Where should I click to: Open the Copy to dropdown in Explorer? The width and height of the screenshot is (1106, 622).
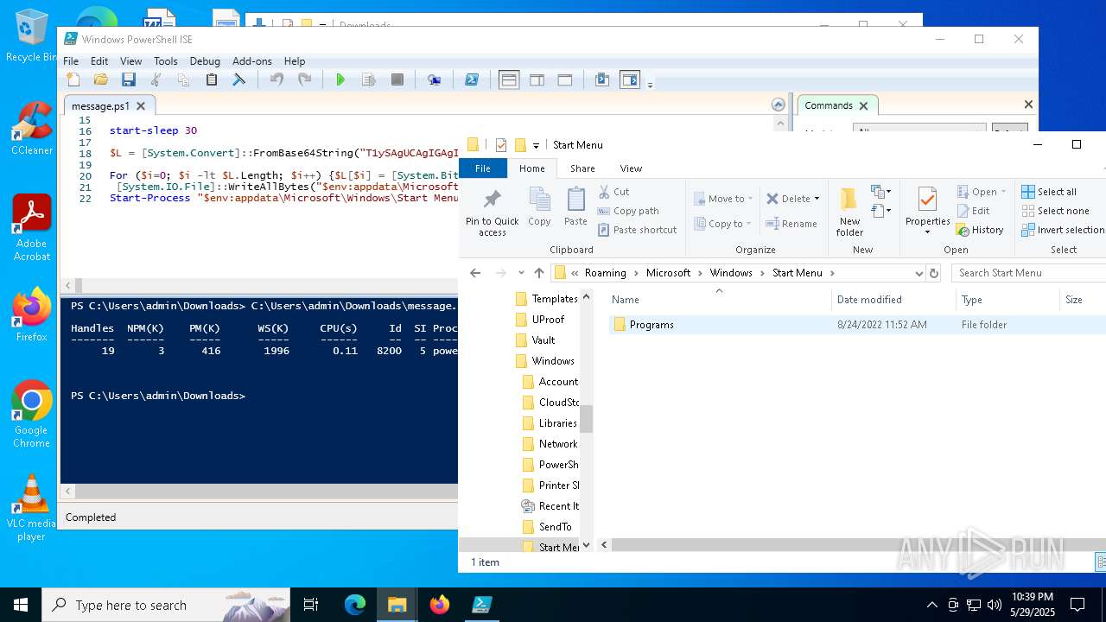[722, 224]
